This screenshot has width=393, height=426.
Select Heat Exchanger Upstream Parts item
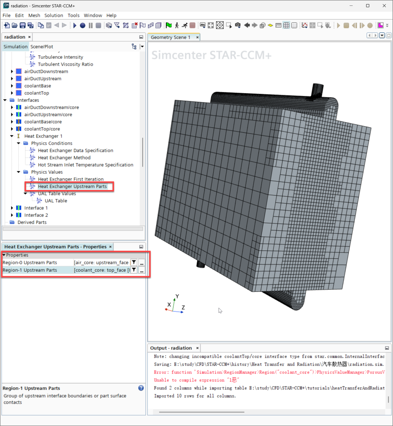pos(72,186)
